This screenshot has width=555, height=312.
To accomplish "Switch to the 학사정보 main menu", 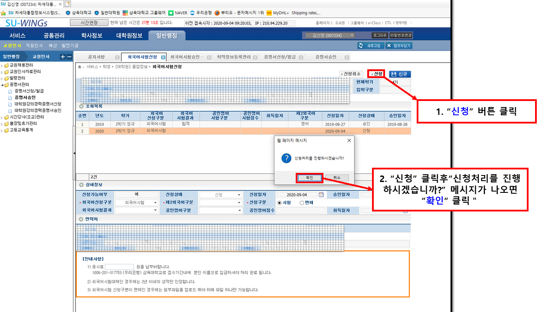I will (x=91, y=36).
